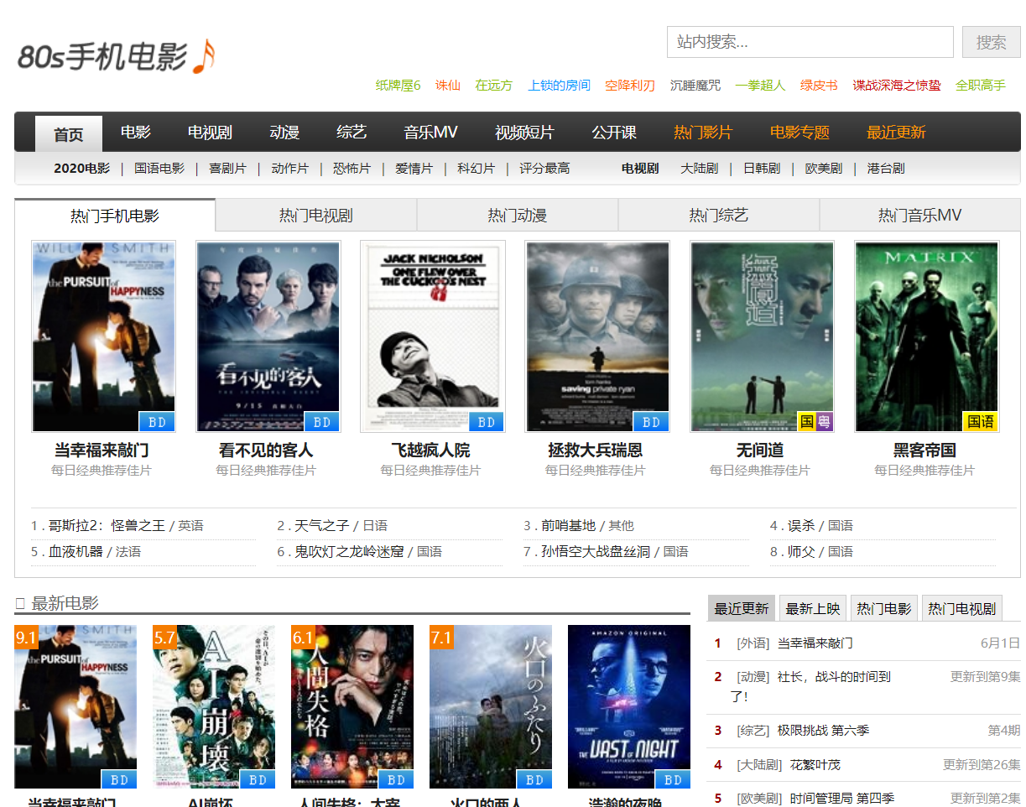
Task: Click the 搜索 button
Action: click(991, 42)
